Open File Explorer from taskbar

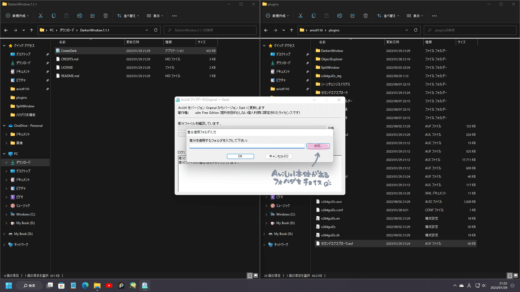tap(97, 286)
